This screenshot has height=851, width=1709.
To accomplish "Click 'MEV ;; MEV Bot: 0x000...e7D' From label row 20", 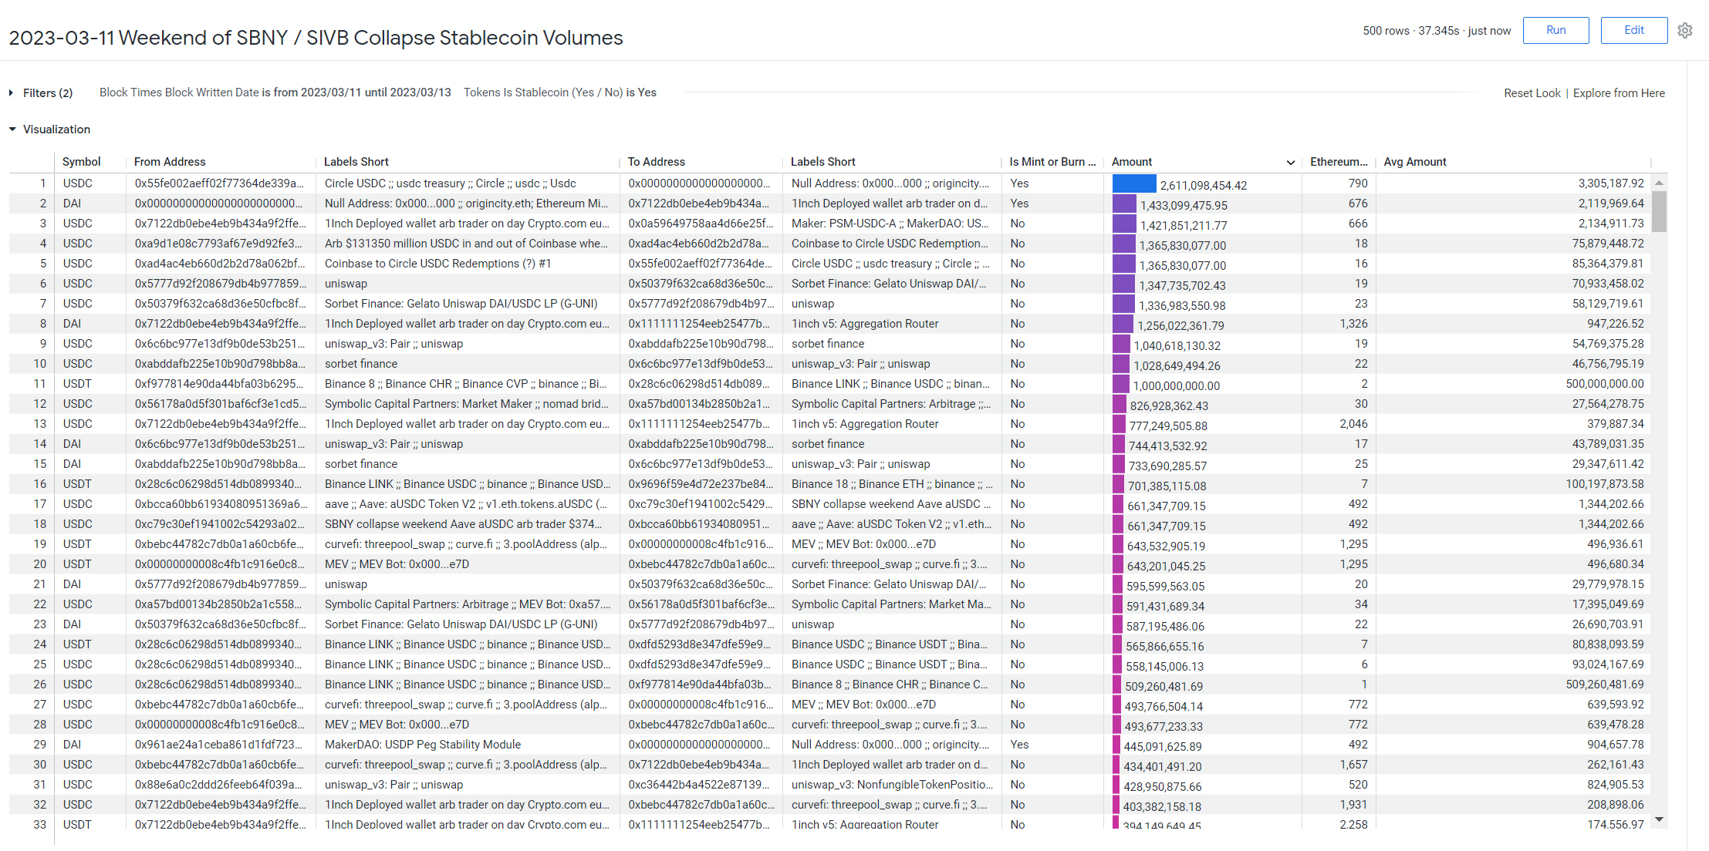I will (397, 564).
